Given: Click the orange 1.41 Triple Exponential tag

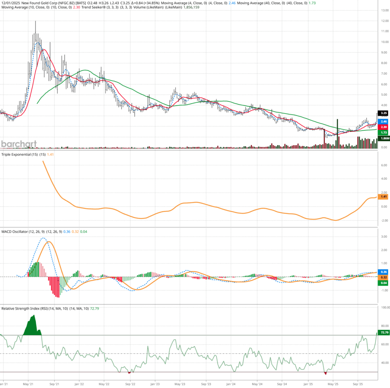Looking at the screenshot, I should pos(384,197).
